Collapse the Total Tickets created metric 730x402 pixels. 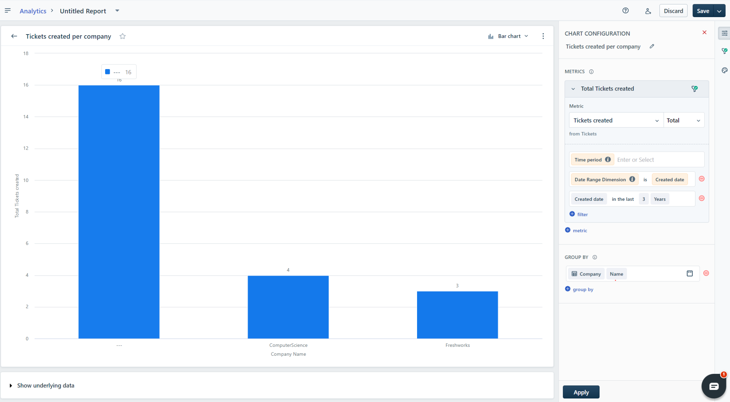[x=573, y=89]
